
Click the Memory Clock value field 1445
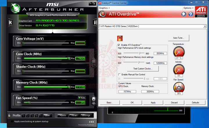pos(80,87)
